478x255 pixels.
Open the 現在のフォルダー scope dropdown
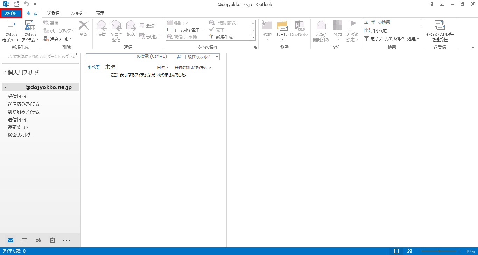click(203, 57)
